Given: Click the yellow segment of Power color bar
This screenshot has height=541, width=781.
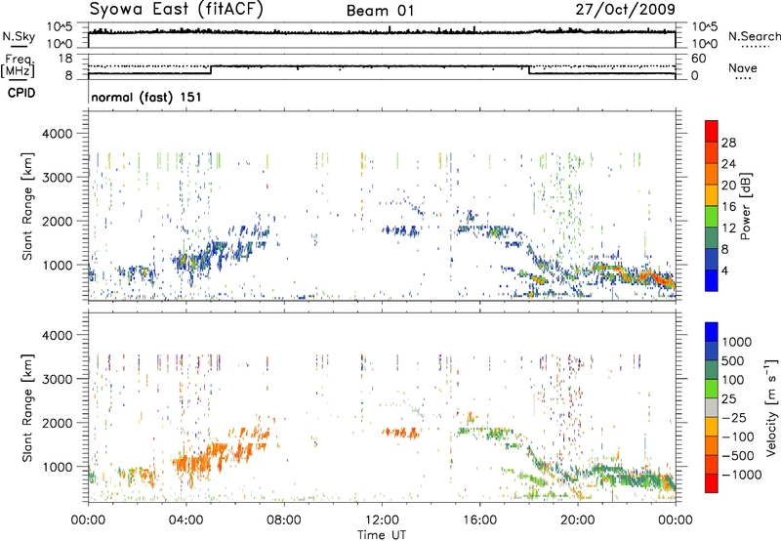Looking at the screenshot, I should point(712,195).
